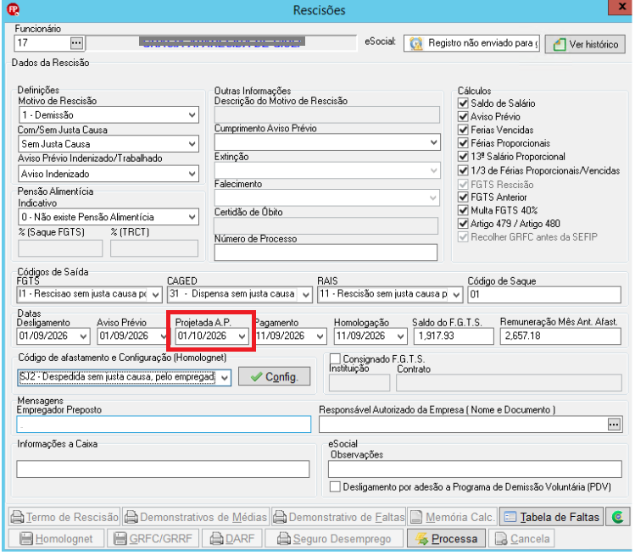Image resolution: width=635 pixels, height=555 pixels.
Task: Click the Termo de Rescisão button
Action: 64,518
